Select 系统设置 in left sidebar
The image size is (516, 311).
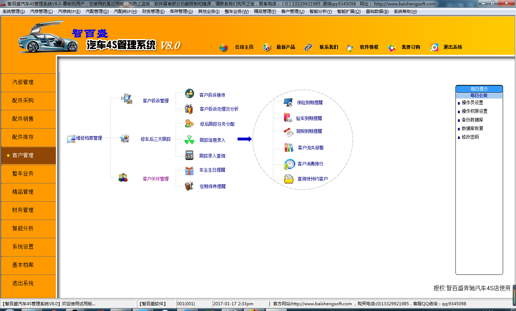(x=28, y=247)
